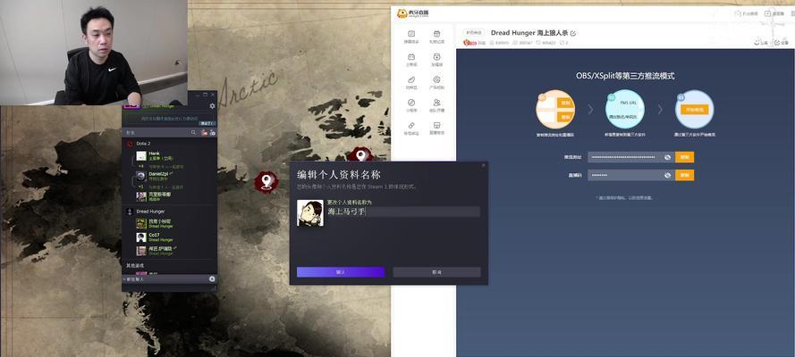Open the gift box icon in Huya sidebar
This screenshot has width=795, height=357.
437,34
